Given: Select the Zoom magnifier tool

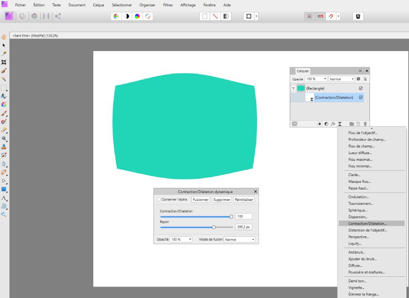Looking at the screenshot, I should tap(4, 215).
